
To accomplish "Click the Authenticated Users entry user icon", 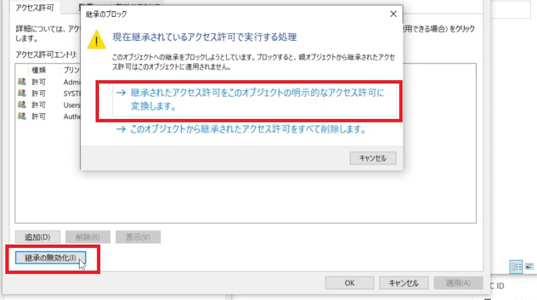I will [22, 116].
